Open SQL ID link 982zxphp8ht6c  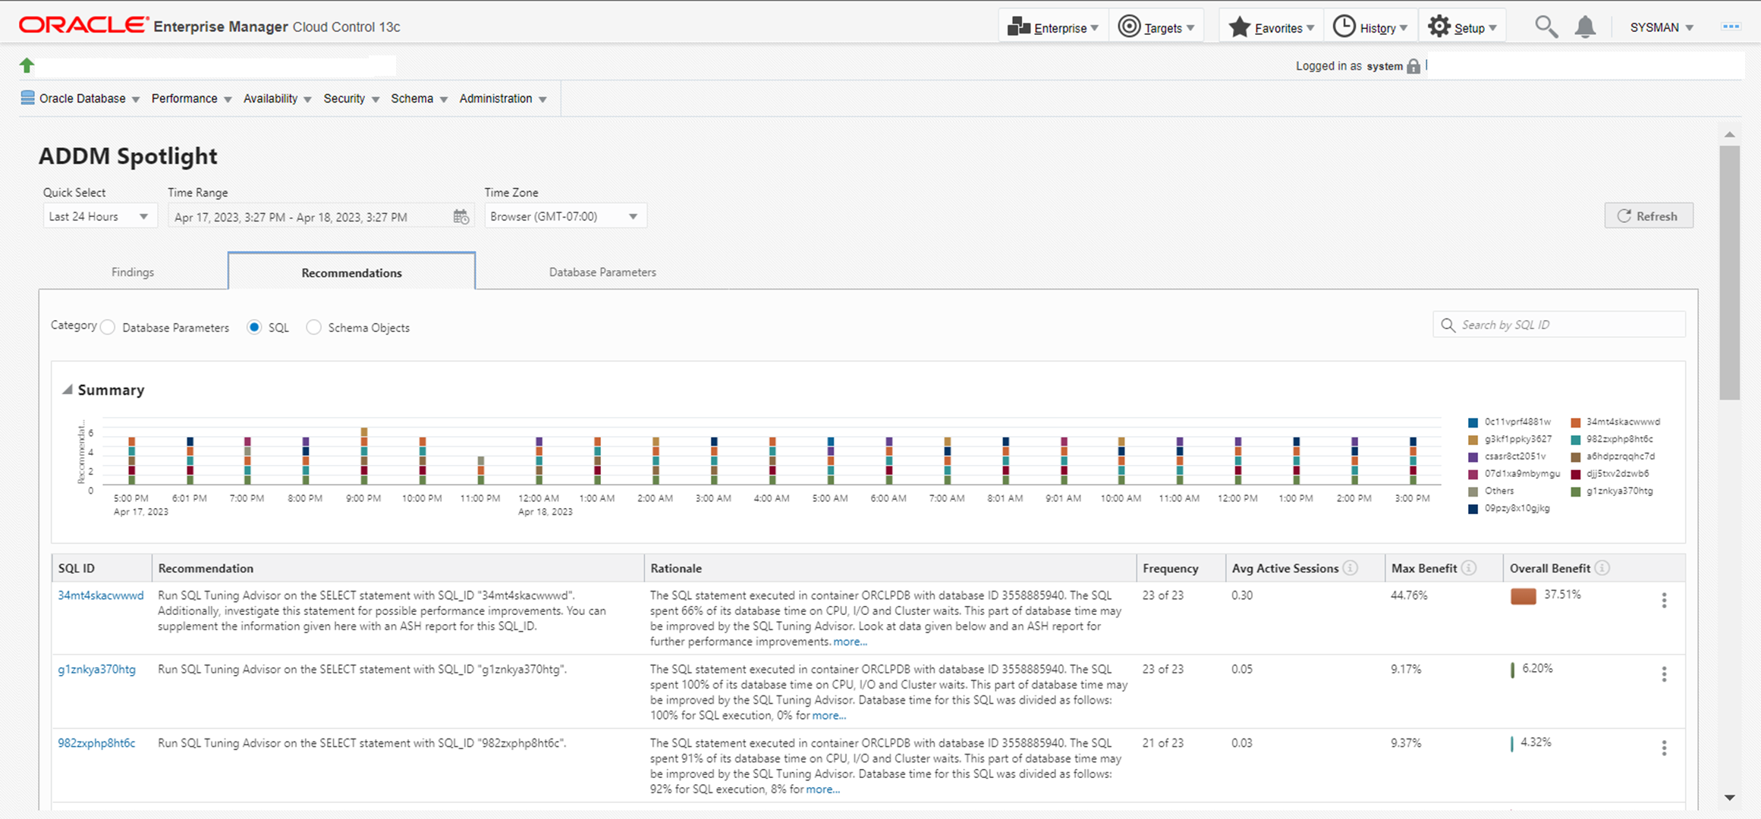(x=96, y=743)
